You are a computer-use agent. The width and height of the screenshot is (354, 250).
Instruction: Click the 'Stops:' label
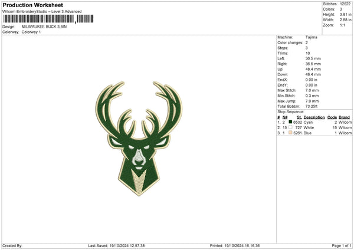(x=283, y=48)
